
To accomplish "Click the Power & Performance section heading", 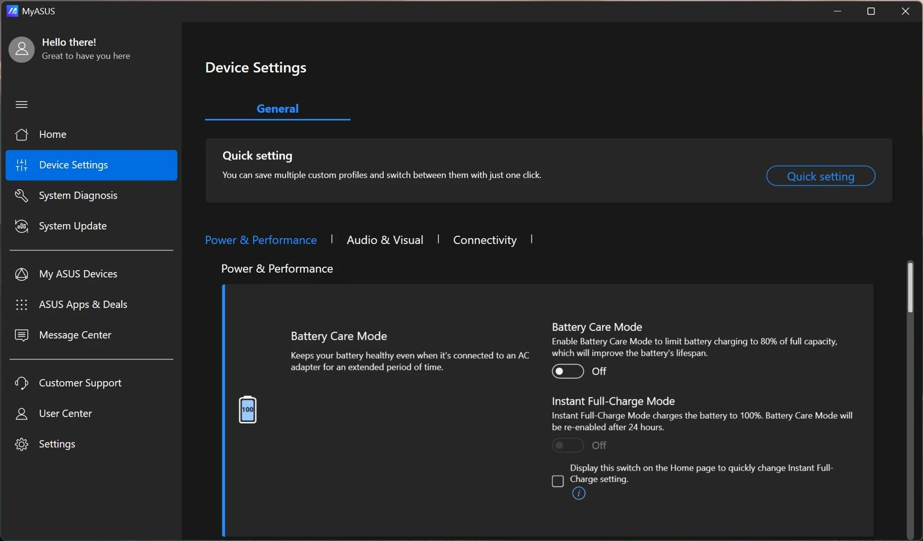I will click(277, 268).
